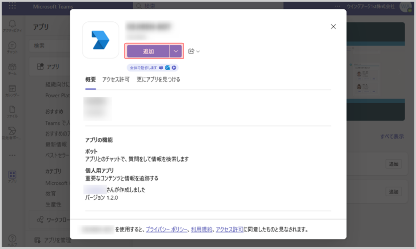Open the プライバシー ポリシー link

click(x=166, y=230)
